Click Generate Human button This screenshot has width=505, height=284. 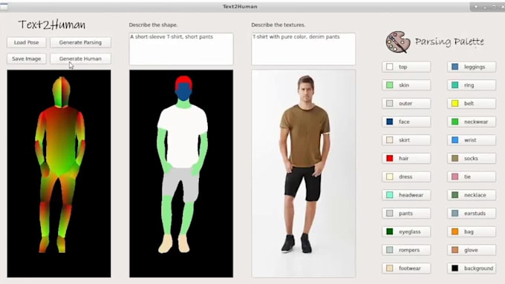pyautogui.click(x=80, y=59)
